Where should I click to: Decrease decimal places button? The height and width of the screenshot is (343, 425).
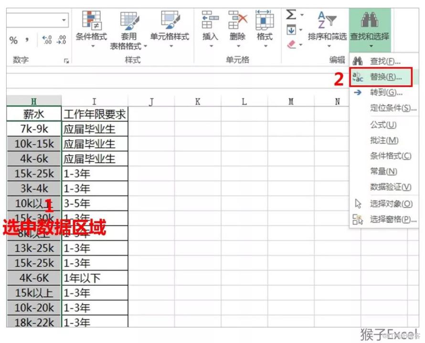[61, 40]
